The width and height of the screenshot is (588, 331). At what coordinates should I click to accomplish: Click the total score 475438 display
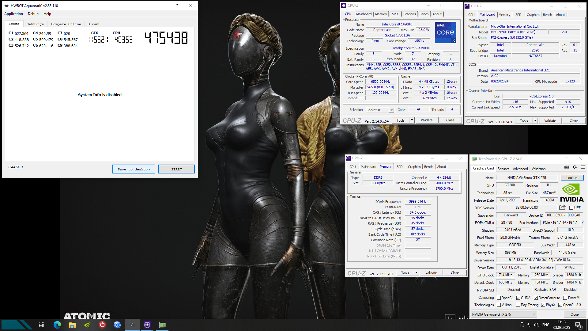pyautogui.click(x=166, y=38)
